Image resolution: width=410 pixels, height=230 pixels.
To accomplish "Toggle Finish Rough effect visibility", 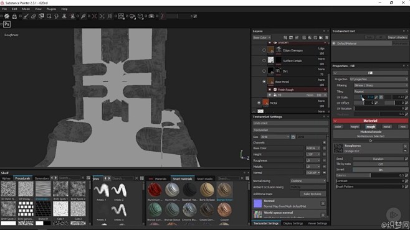I will coord(270,90).
